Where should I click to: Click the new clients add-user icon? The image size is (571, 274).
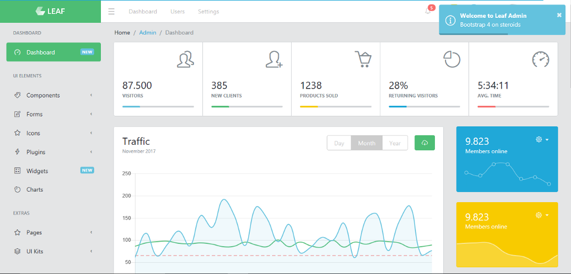pyautogui.click(x=274, y=59)
